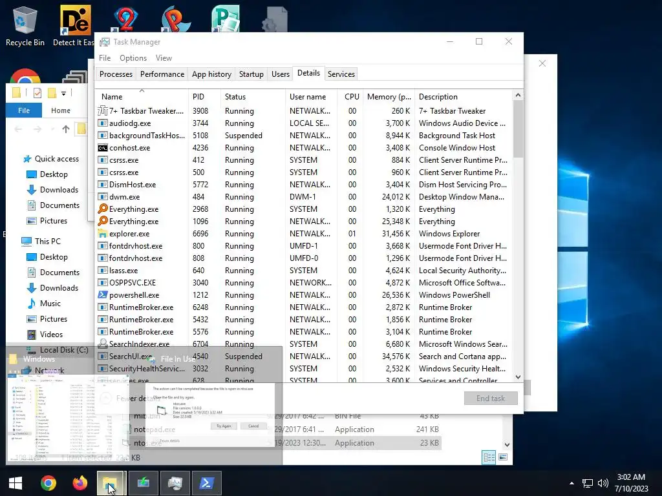Launch Chrome from the taskbar
The height and width of the screenshot is (496, 662).
[48, 483]
